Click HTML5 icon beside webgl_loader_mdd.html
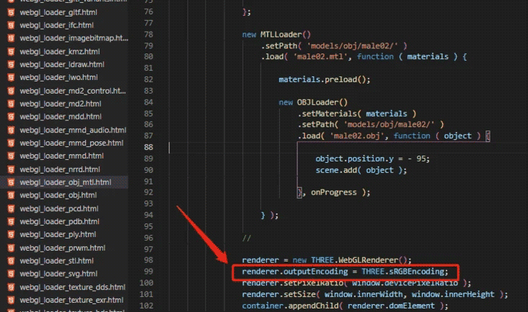The width and height of the screenshot is (528, 312). click(x=11, y=117)
